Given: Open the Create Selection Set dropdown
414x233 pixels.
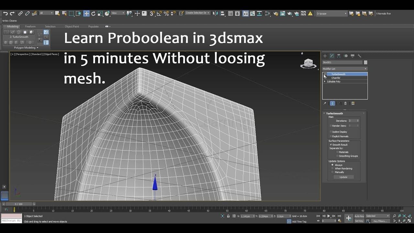Looking at the screenshot, I should point(197,13).
